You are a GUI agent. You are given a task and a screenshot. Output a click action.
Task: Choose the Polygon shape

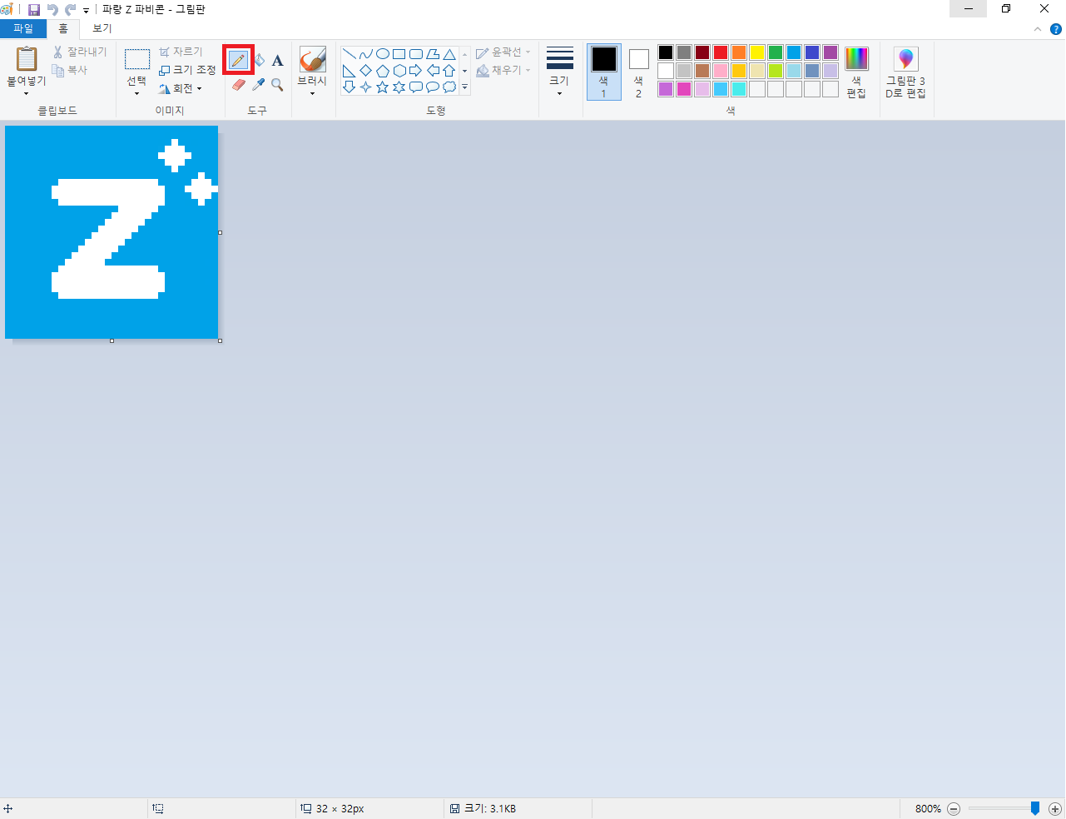(x=433, y=54)
